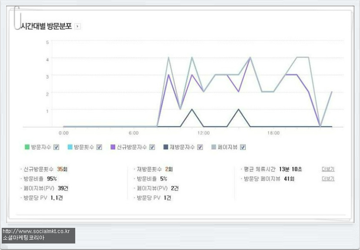This screenshot has height=250, width=360.
Task: Click the 평균 체류시간 13분 10초 value
Action: (290, 169)
